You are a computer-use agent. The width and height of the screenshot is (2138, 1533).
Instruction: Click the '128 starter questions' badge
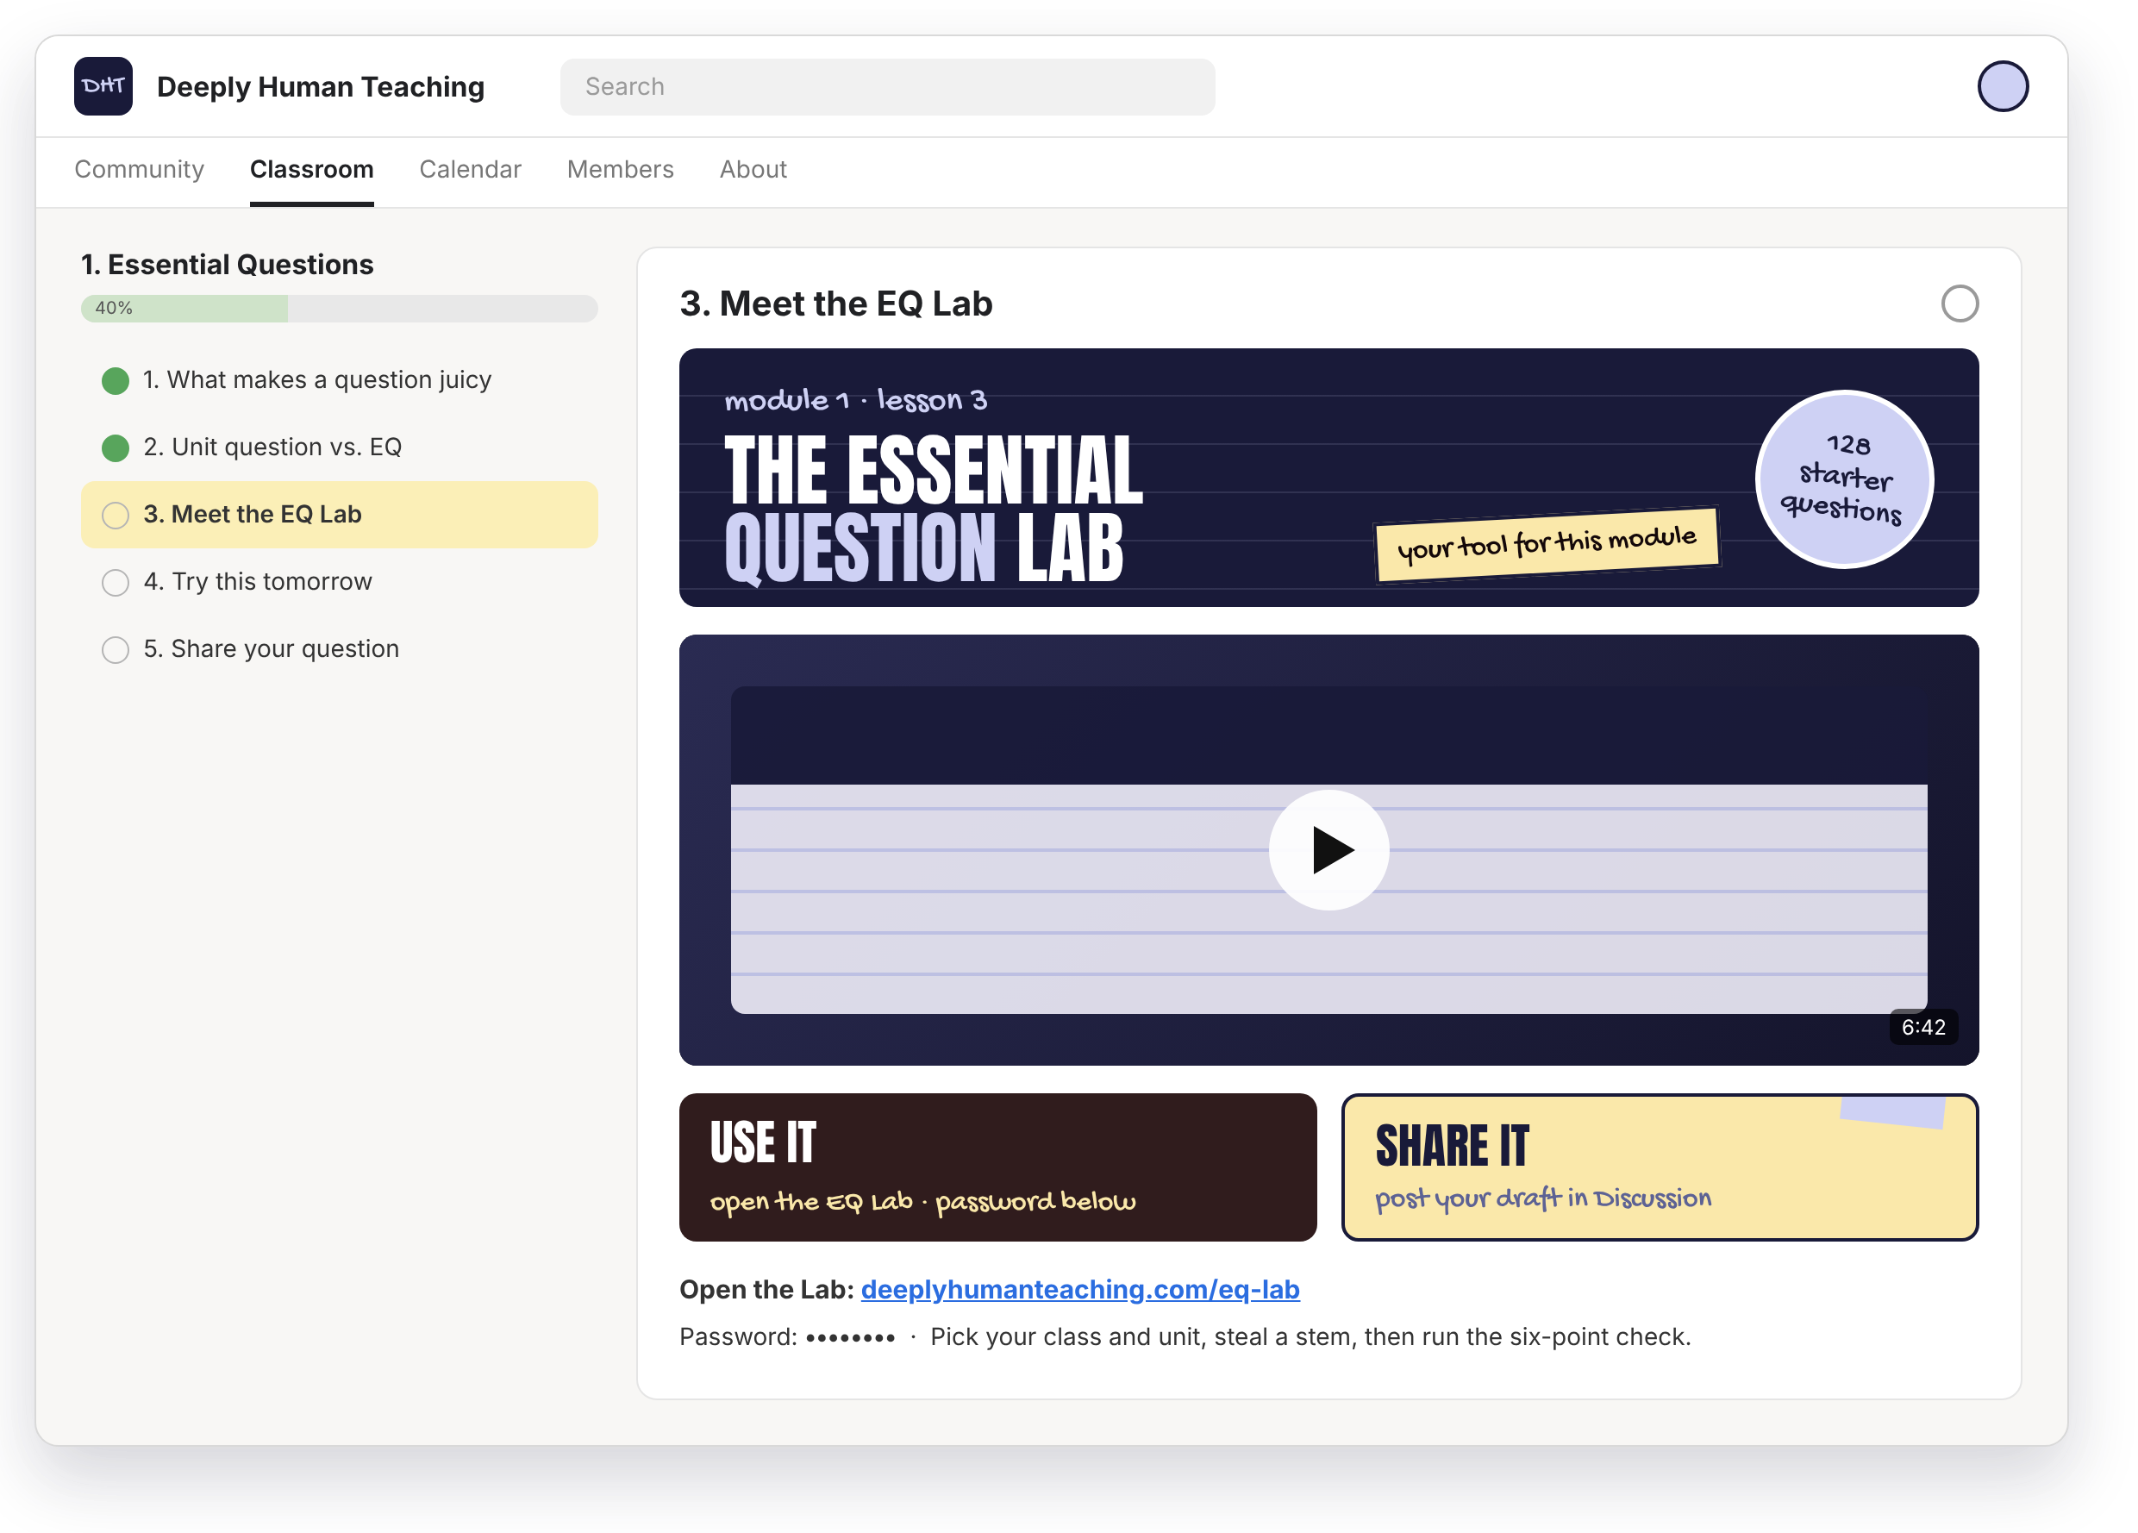(1843, 479)
